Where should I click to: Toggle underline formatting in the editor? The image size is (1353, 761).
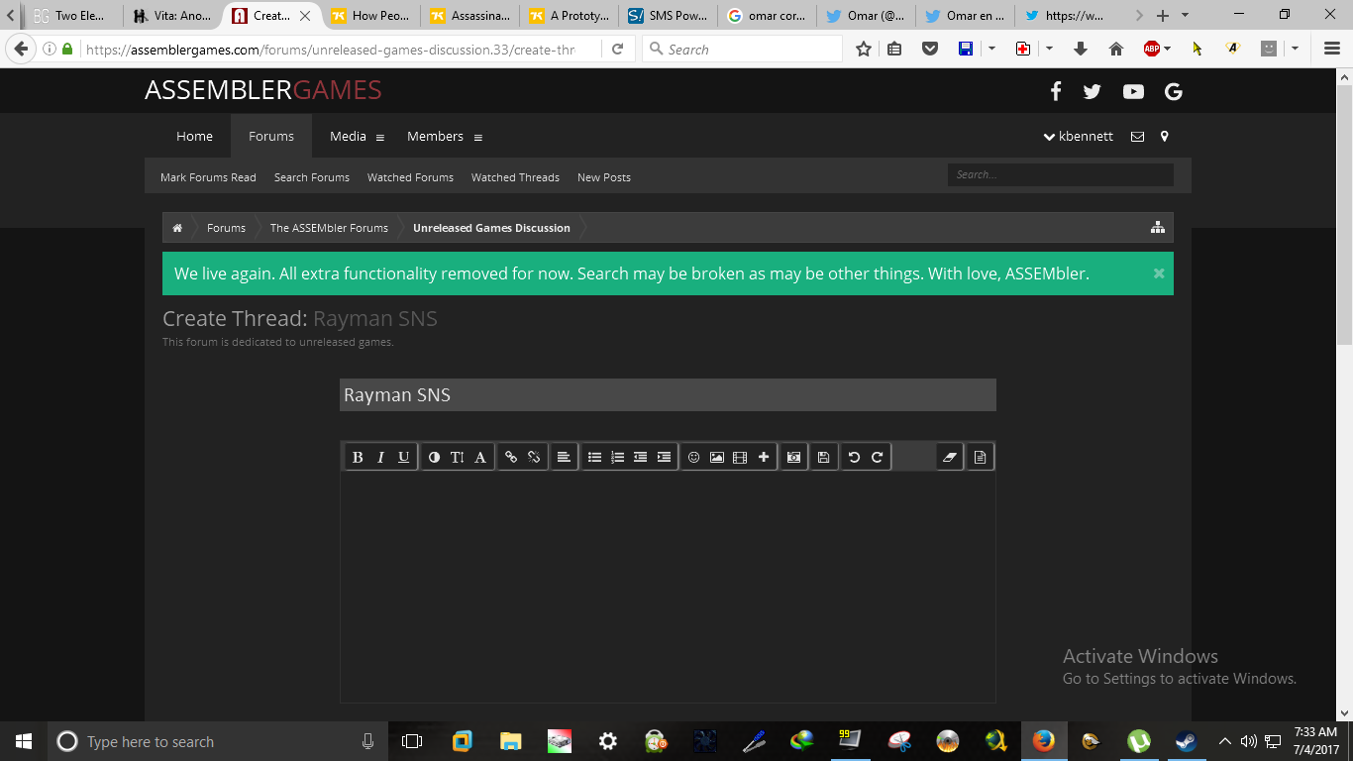point(403,457)
